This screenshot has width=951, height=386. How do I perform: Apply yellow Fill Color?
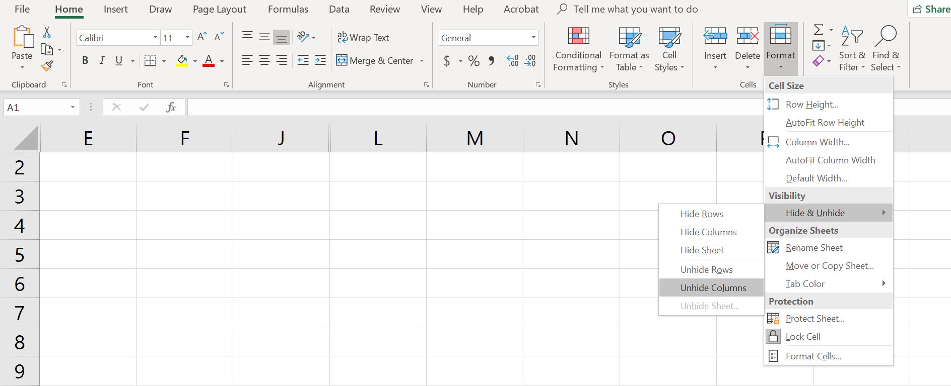[182, 61]
